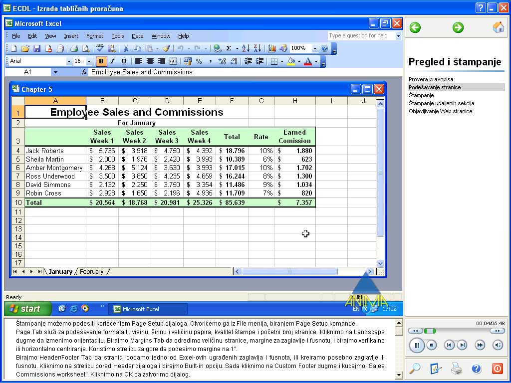Select the AutoSum icon on the toolbar
The height and width of the screenshot is (383, 511).
click(228, 48)
